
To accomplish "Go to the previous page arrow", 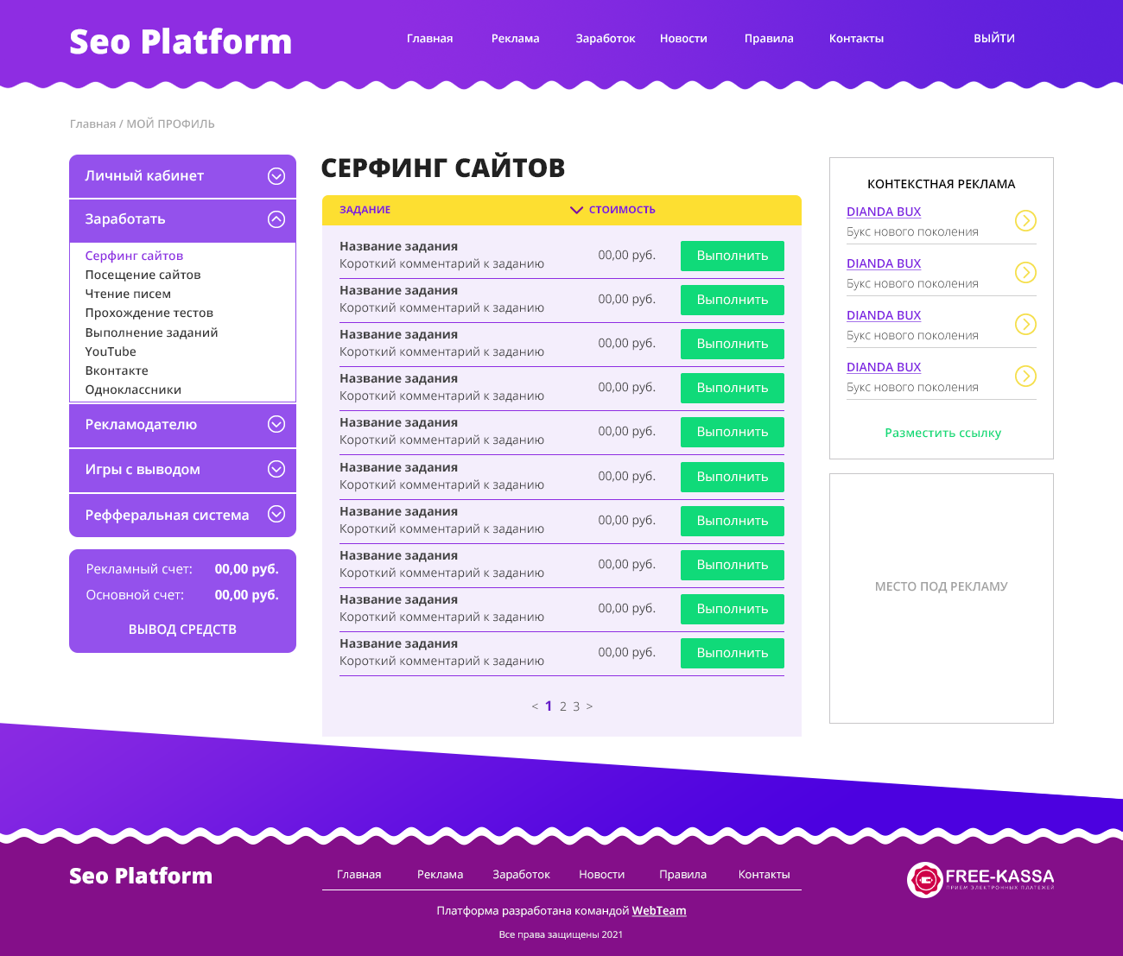I will [x=535, y=706].
